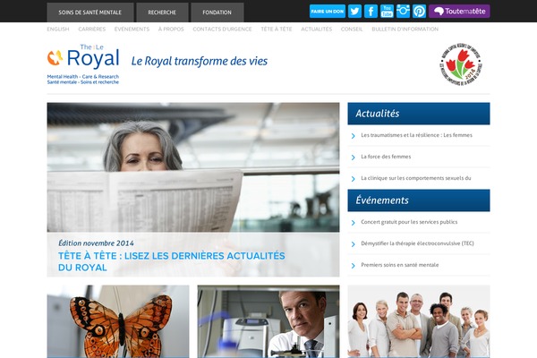The width and height of the screenshot is (537, 358).
Task: Click chevron beside La clinique sur les comportements
Action: tap(354, 179)
